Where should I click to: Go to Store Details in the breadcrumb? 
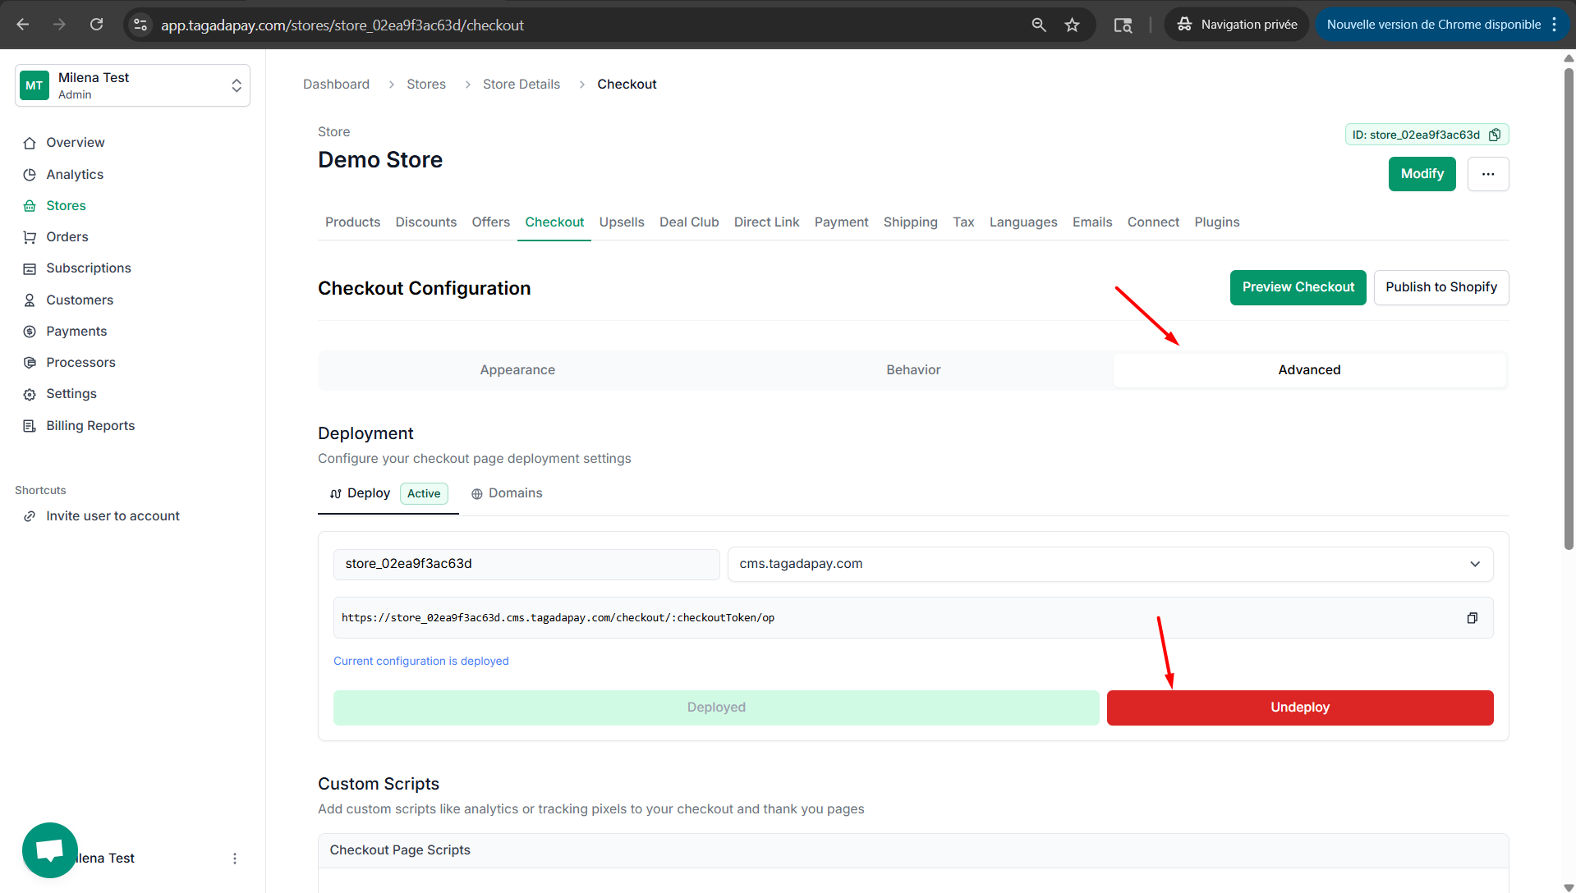[521, 85]
